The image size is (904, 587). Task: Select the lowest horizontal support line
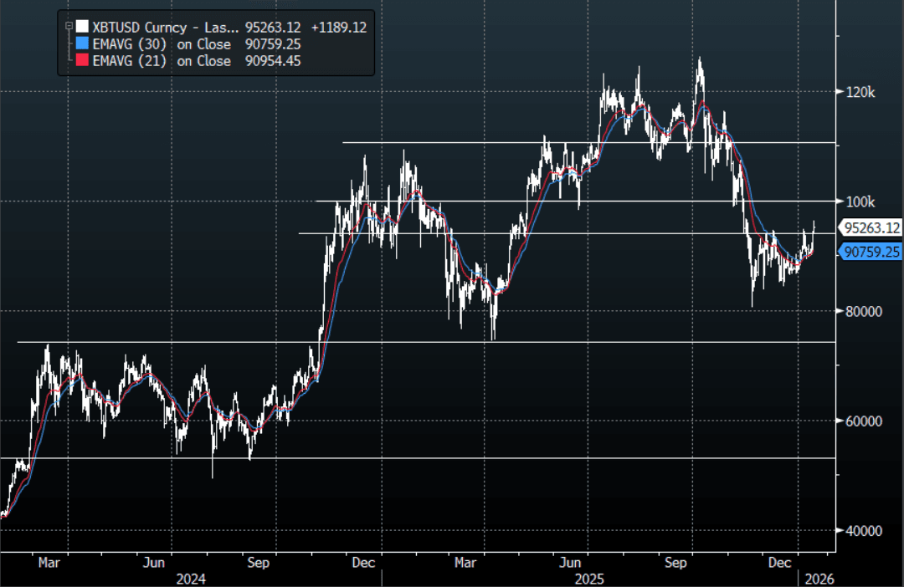[419, 458]
